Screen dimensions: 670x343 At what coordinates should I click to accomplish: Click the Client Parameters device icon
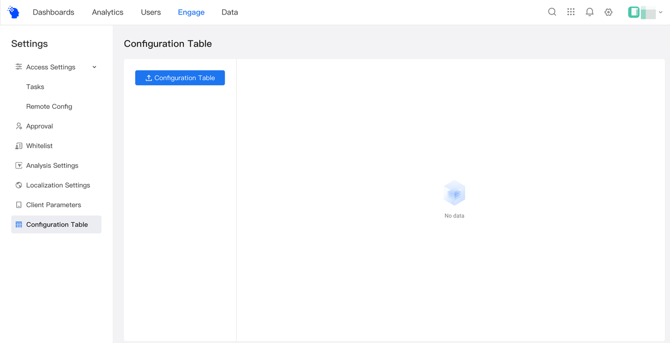coord(19,205)
